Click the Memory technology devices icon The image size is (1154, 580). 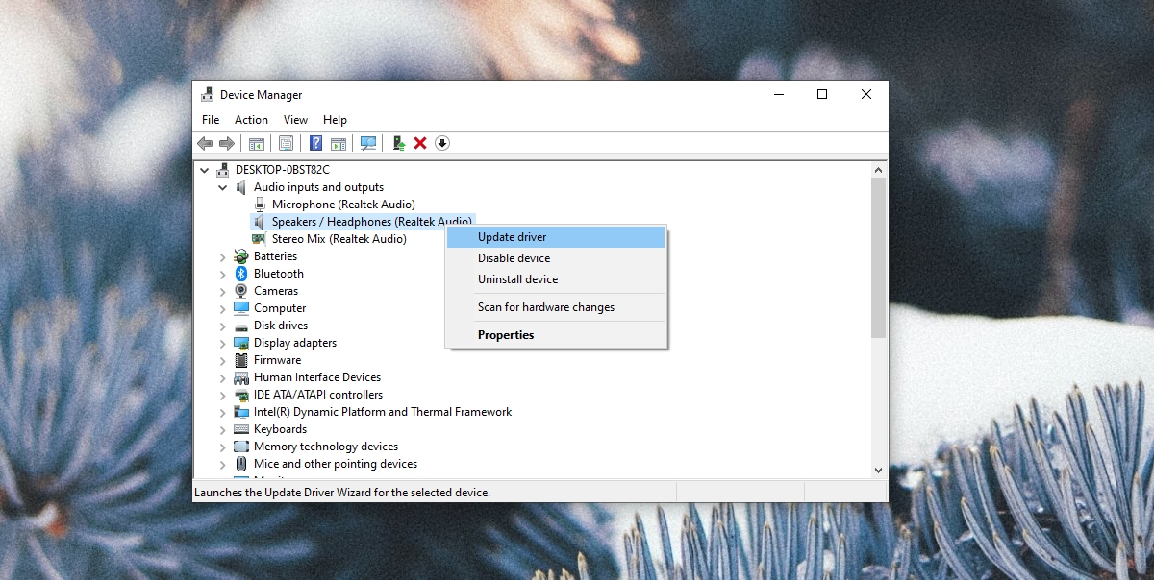(x=241, y=447)
